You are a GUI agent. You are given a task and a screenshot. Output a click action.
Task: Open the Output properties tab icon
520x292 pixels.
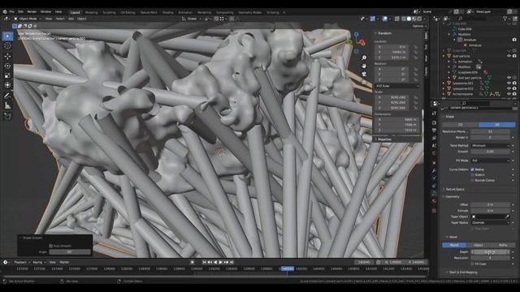pyautogui.click(x=434, y=131)
